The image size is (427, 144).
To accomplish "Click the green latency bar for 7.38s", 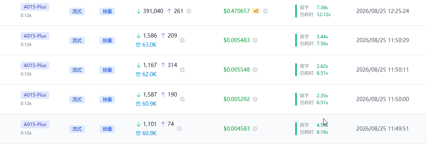I will 296,11.
